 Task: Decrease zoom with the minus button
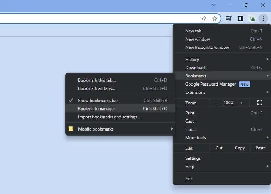[215, 103]
